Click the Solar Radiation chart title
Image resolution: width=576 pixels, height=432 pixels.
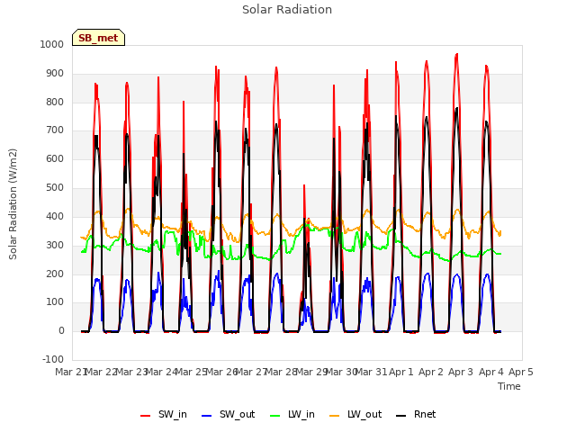click(x=287, y=10)
